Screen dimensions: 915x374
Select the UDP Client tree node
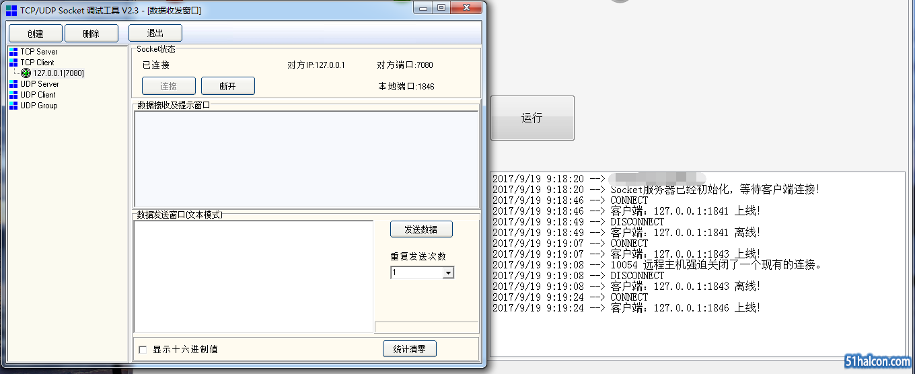(38, 95)
